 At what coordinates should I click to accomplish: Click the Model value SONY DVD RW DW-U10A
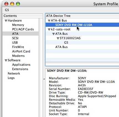(x=96, y=82)
